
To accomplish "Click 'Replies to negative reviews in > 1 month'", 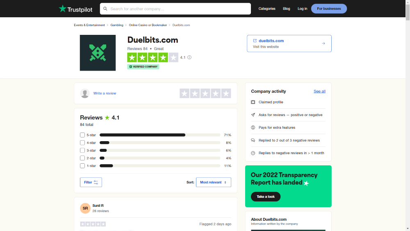I will 291,153.
